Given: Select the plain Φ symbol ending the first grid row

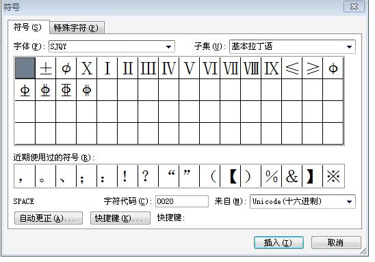Looking at the screenshot, I should (x=333, y=68).
